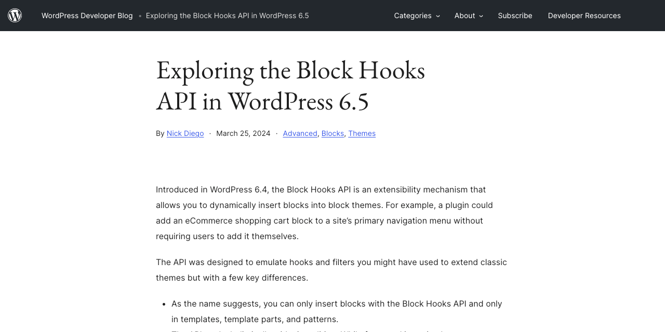Click the WordPress logo icon
This screenshot has width=665, height=332.
tap(15, 16)
